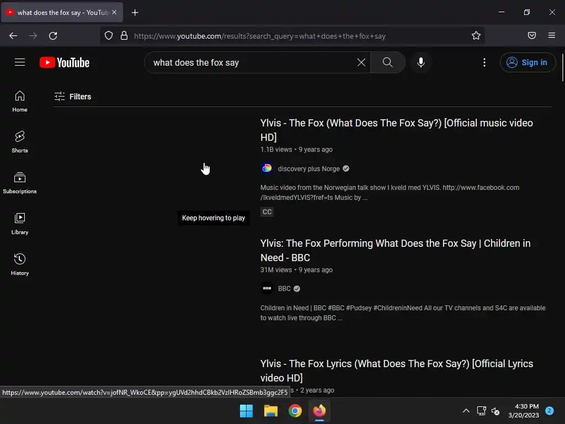The width and height of the screenshot is (565, 424).
Task: Open discovery plus Norge channel
Action: point(308,169)
